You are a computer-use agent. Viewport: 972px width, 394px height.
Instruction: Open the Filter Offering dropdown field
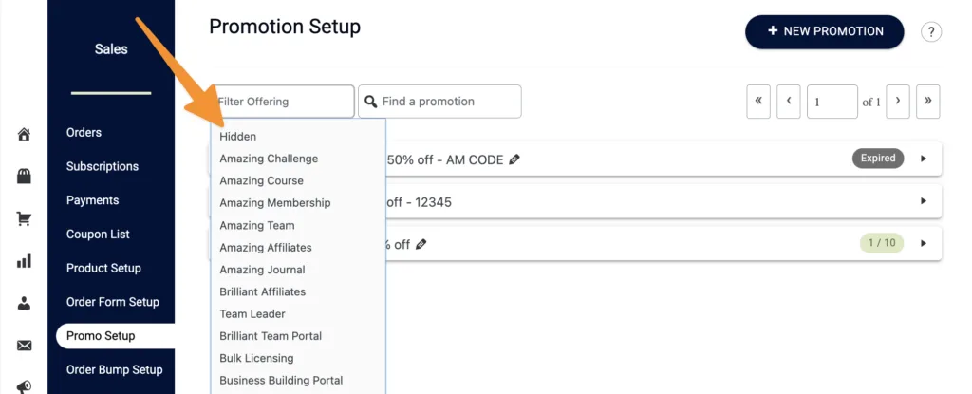[283, 102]
